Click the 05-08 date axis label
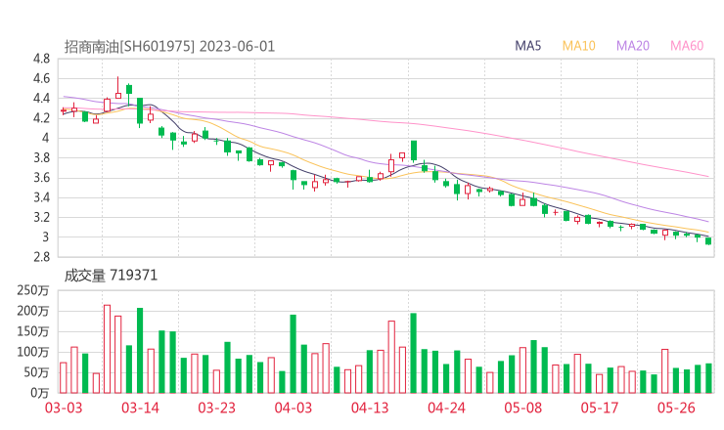The width and height of the screenshot is (724, 430). (x=522, y=408)
